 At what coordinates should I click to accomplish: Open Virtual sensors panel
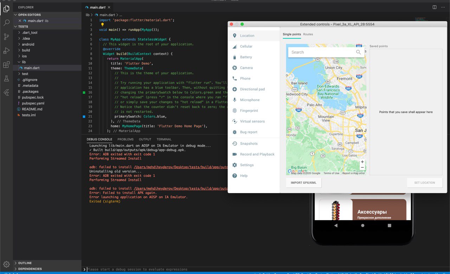(254, 121)
